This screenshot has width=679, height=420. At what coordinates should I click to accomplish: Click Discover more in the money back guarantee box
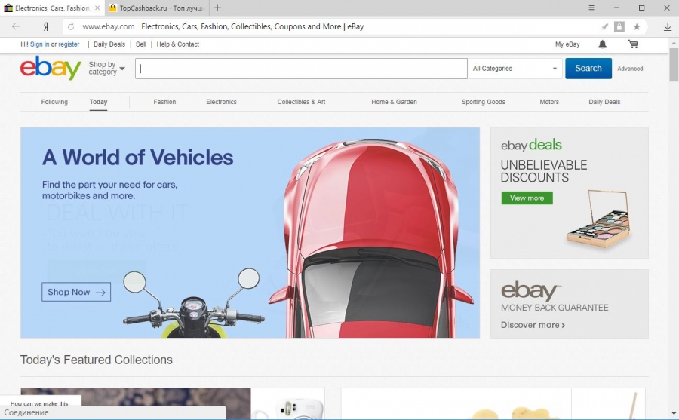[533, 325]
